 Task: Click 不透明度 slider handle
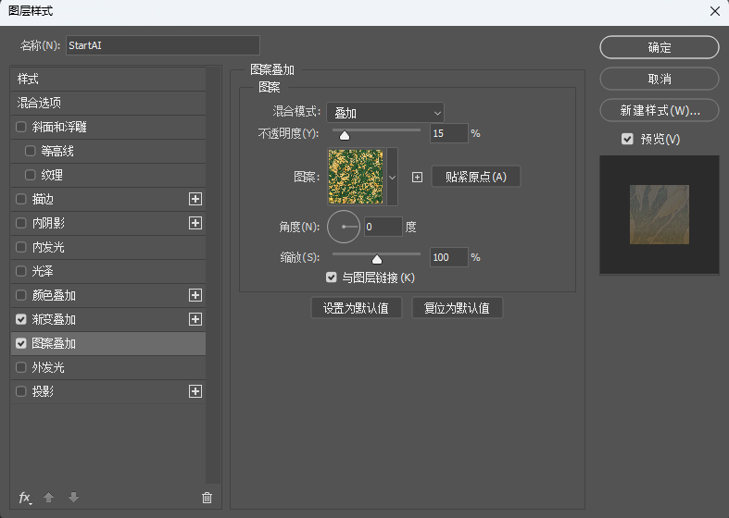[x=345, y=135]
